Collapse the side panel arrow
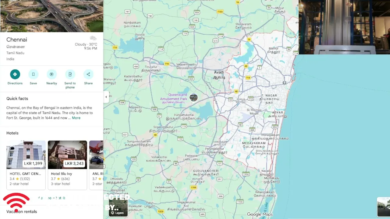This screenshot has height=219, width=390. coord(106,97)
